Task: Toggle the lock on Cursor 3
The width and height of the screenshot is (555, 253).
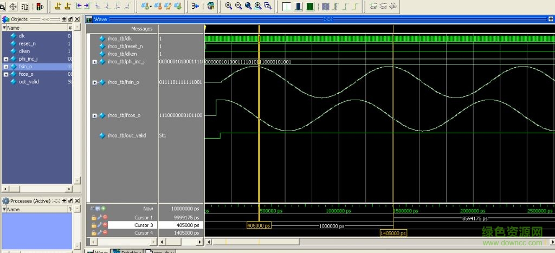Action: point(94,225)
